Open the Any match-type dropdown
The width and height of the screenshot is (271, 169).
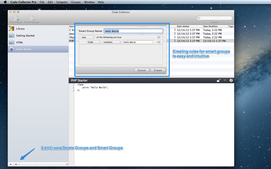[88, 37]
